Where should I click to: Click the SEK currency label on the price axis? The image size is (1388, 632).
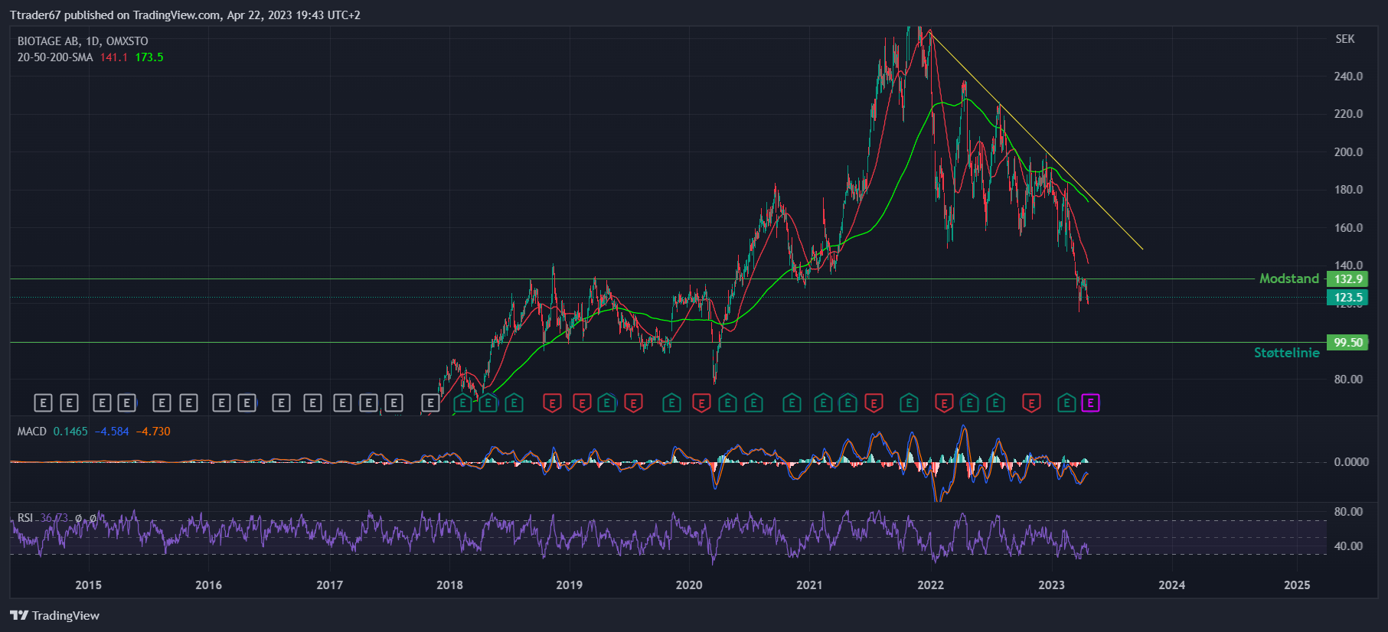click(x=1345, y=39)
